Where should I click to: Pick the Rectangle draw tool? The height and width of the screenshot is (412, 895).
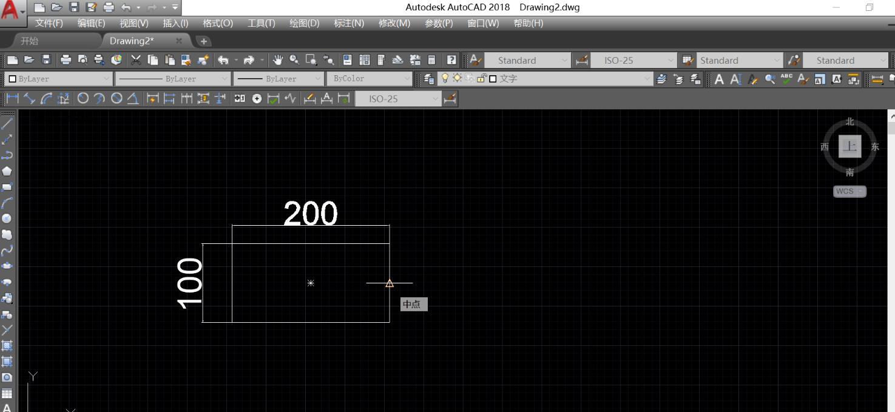pos(7,187)
